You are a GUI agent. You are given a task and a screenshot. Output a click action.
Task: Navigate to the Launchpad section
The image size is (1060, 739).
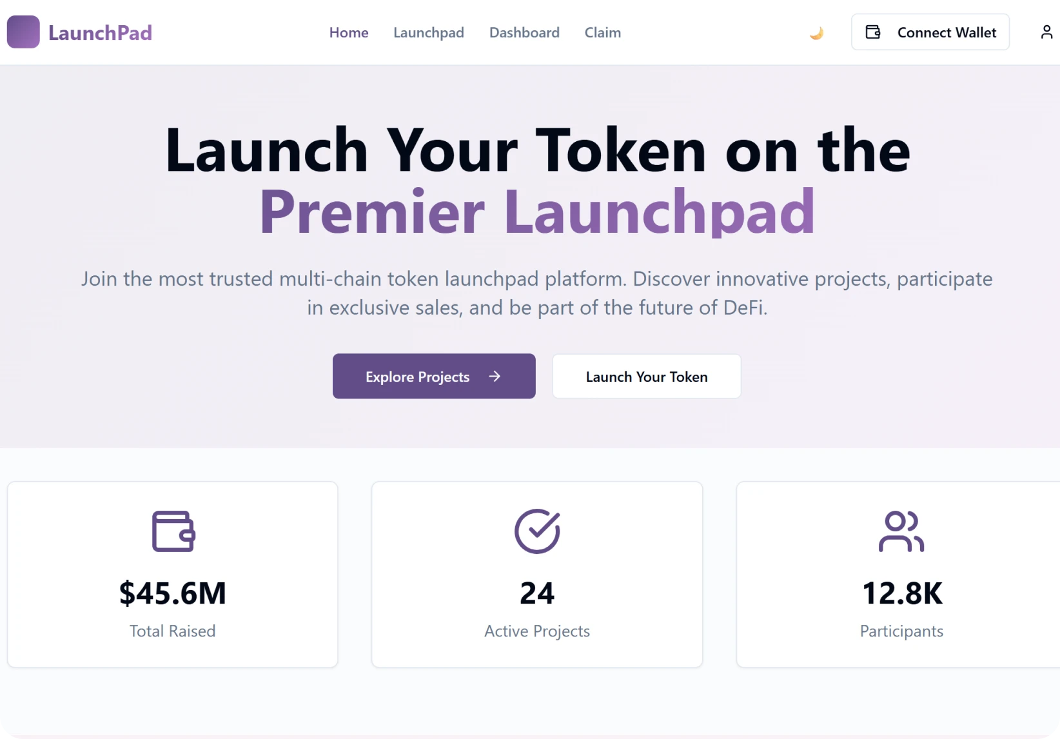[x=429, y=32]
